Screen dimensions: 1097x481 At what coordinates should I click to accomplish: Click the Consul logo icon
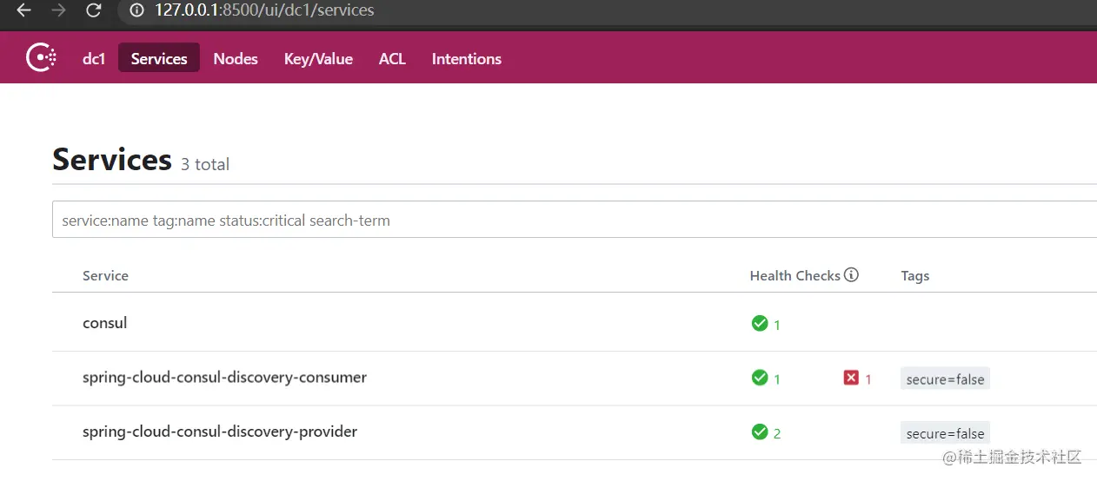coord(41,58)
